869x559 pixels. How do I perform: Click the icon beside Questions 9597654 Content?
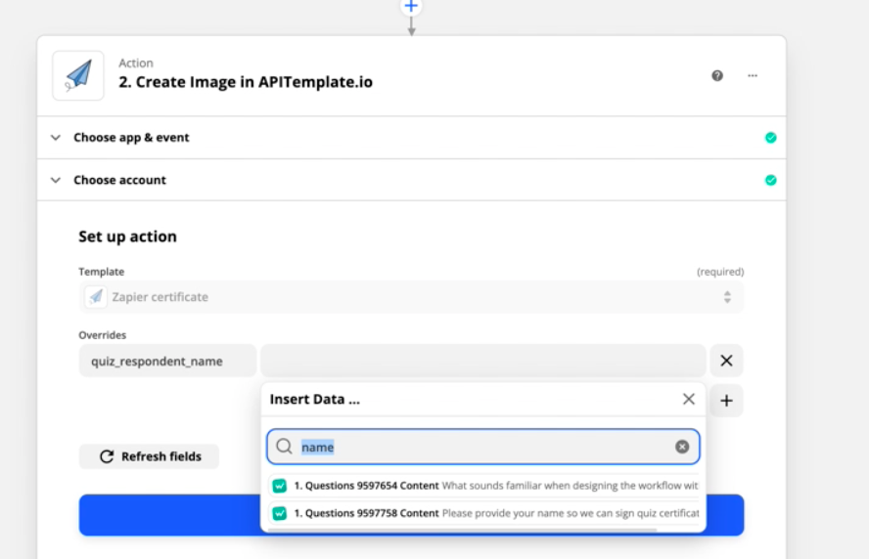point(279,486)
